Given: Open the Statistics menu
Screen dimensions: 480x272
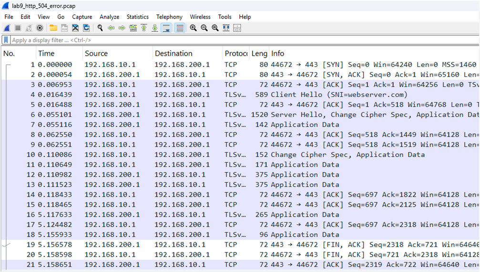Looking at the screenshot, I should (x=137, y=17).
